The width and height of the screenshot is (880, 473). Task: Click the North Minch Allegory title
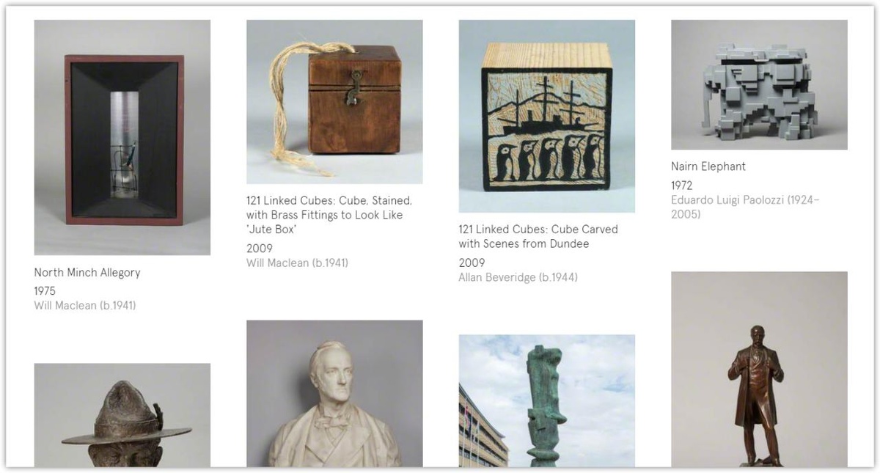pos(87,273)
